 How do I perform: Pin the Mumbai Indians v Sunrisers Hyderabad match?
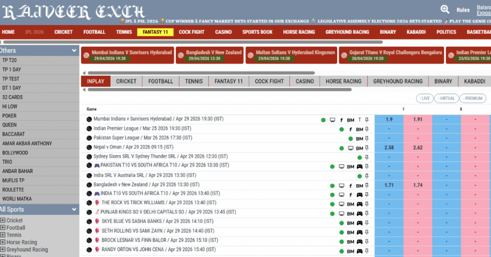coord(367,120)
